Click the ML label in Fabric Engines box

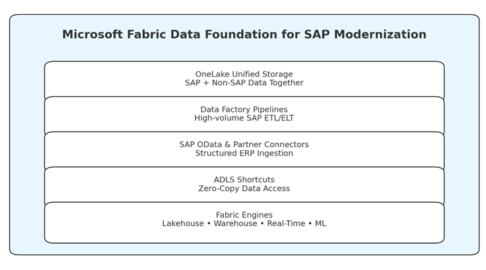click(320, 224)
